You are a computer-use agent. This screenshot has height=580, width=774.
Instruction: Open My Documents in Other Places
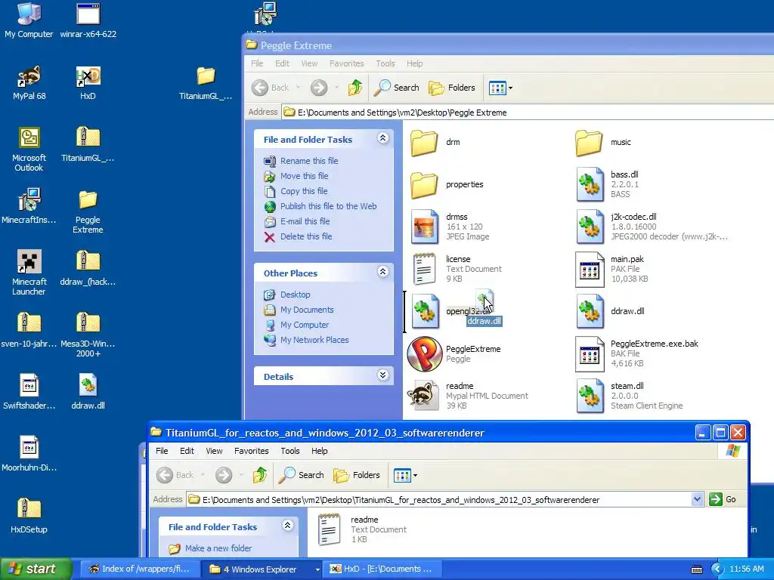307,310
